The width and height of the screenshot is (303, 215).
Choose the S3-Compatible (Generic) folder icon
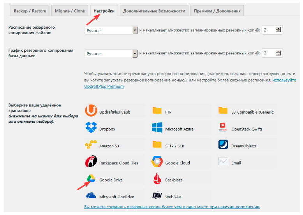click(223, 110)
